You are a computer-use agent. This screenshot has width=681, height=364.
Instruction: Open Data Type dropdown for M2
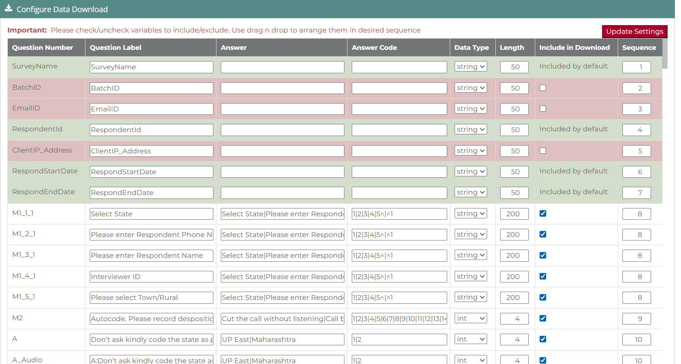[x=471, y=318]
